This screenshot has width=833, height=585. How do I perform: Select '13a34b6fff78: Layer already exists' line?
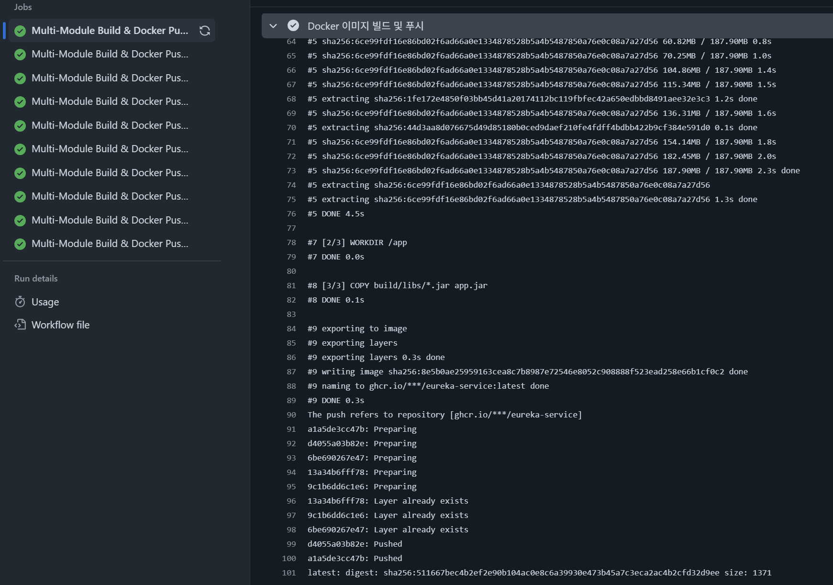pyautogui.click(x=388, y=501)
